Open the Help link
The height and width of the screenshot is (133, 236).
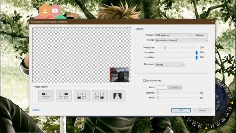(x=36, y=110)
